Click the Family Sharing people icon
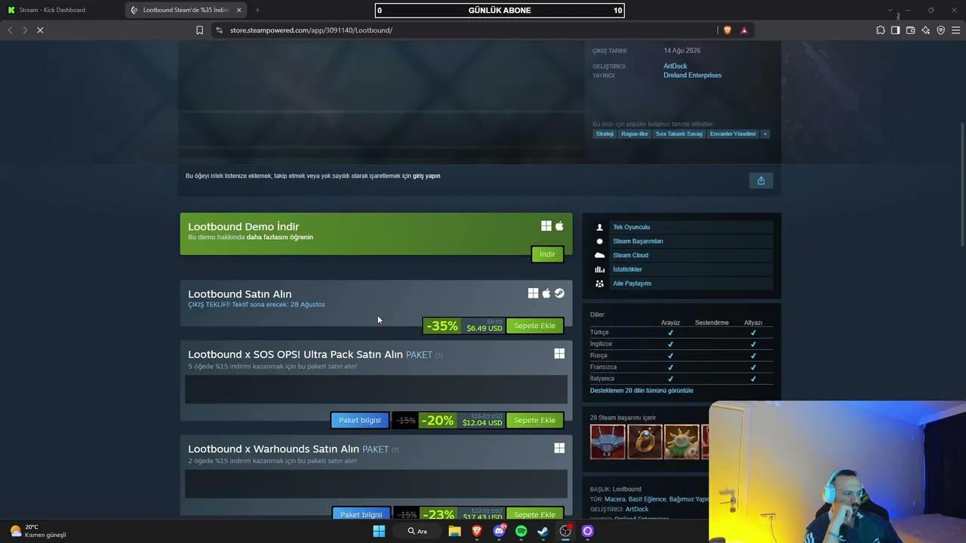966x543 pixels. pyautogui.click(x=600, y=284)
